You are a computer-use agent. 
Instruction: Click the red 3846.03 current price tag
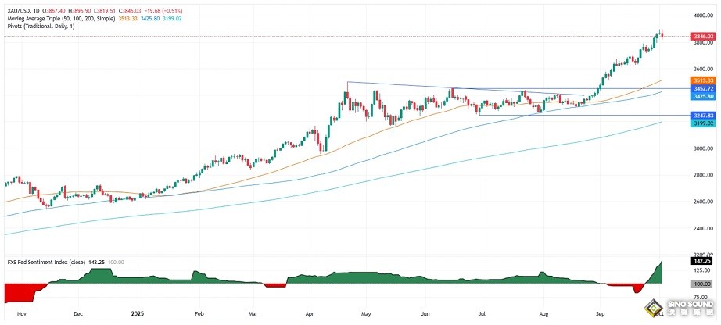click(x=702, y=37)
